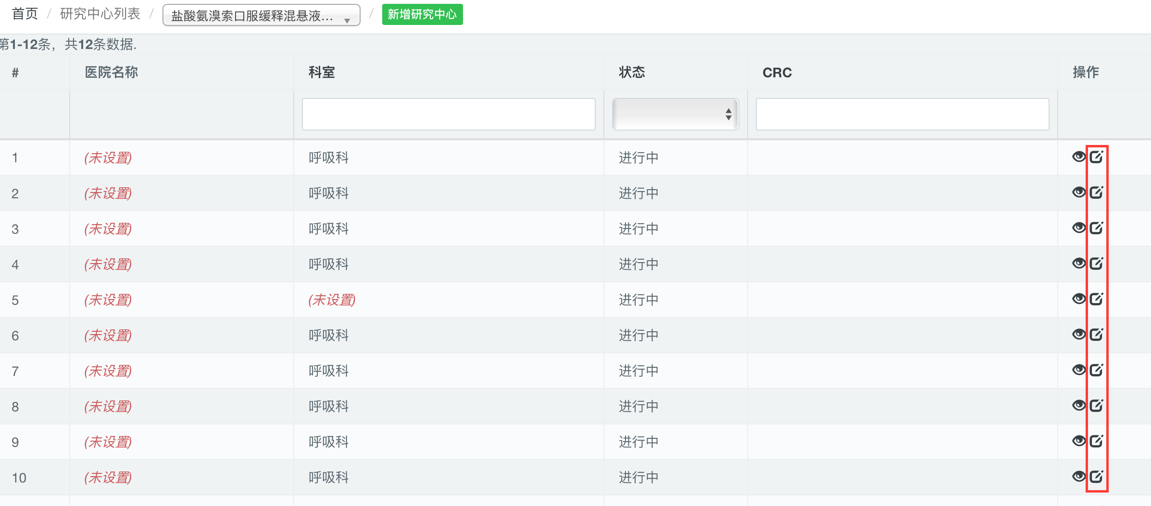View row 9 using the eye icon
The height and width of the screenshot is (506, 1151).
(1079, 441)
